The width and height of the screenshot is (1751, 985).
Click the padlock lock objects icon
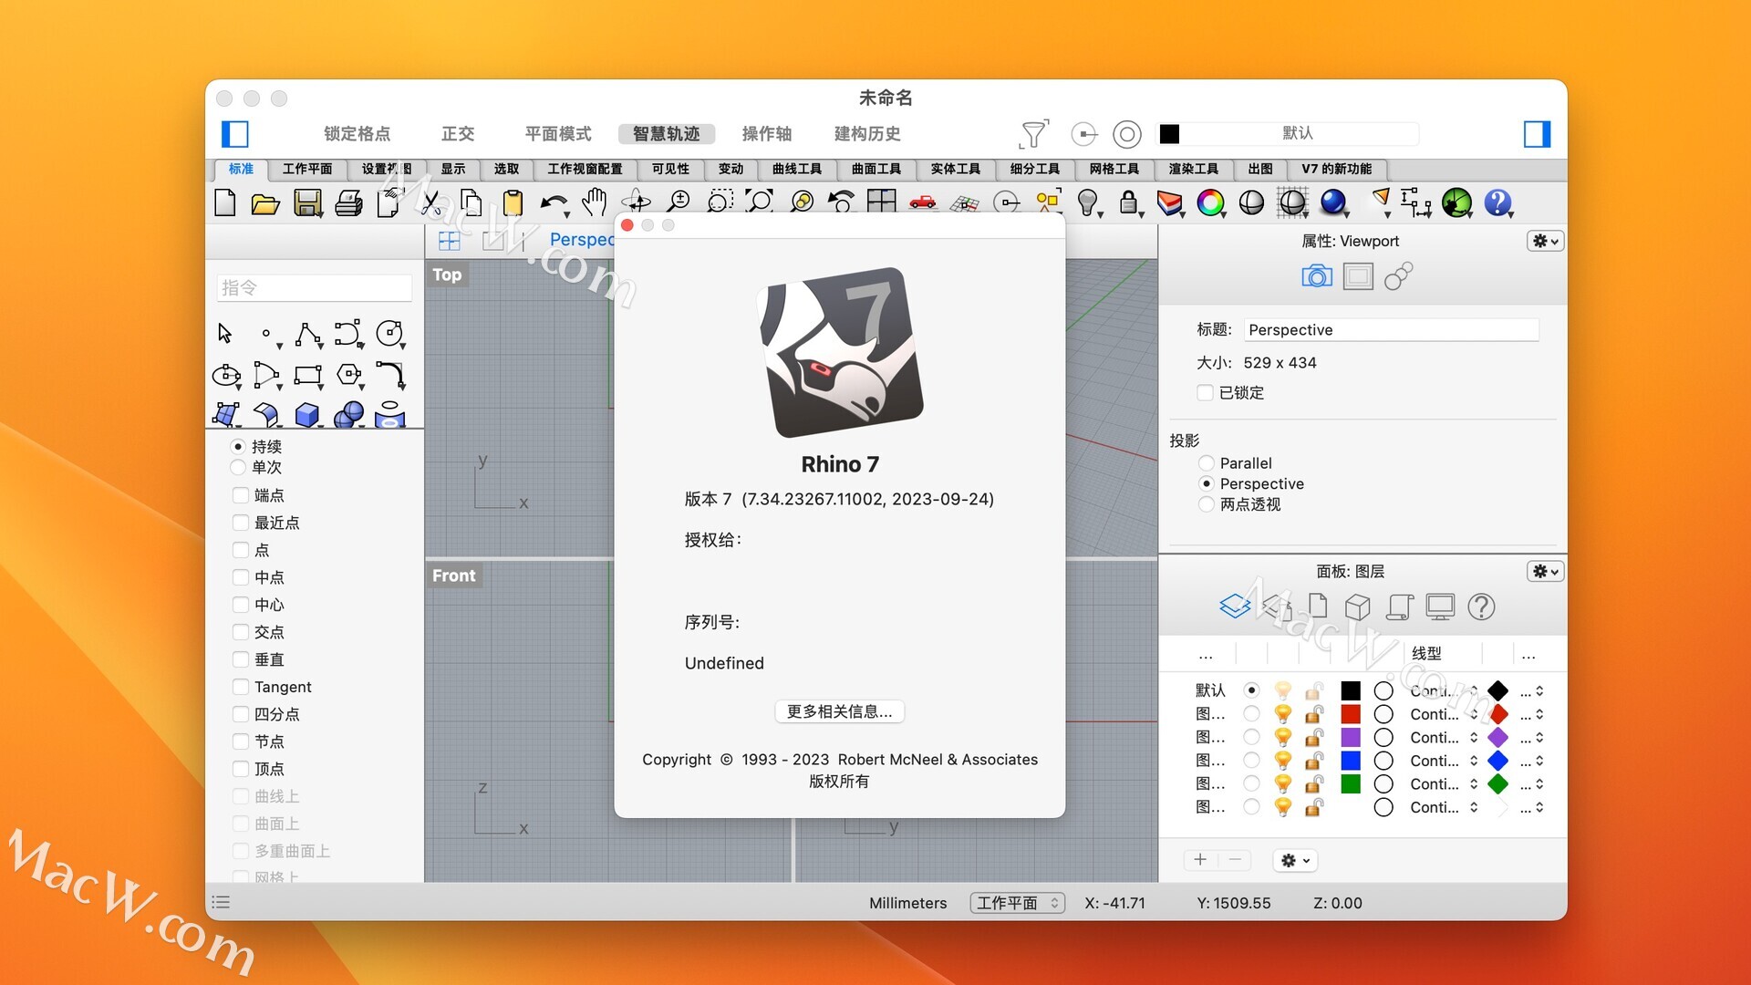[x=1129, y=202]
